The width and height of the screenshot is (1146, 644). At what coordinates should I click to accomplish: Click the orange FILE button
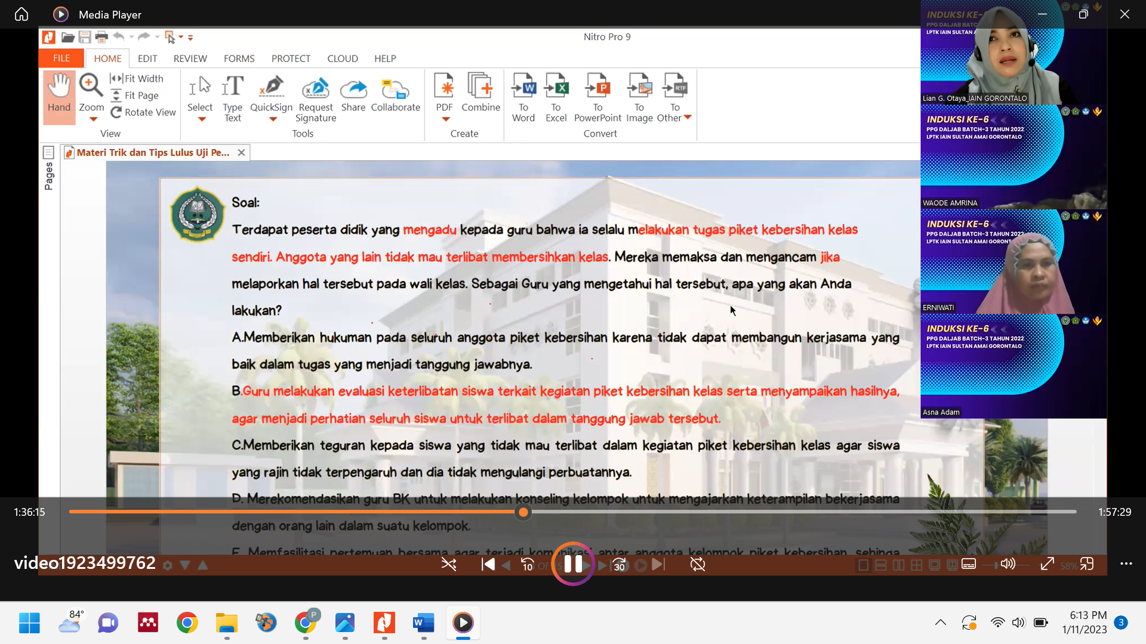[61, 58]
